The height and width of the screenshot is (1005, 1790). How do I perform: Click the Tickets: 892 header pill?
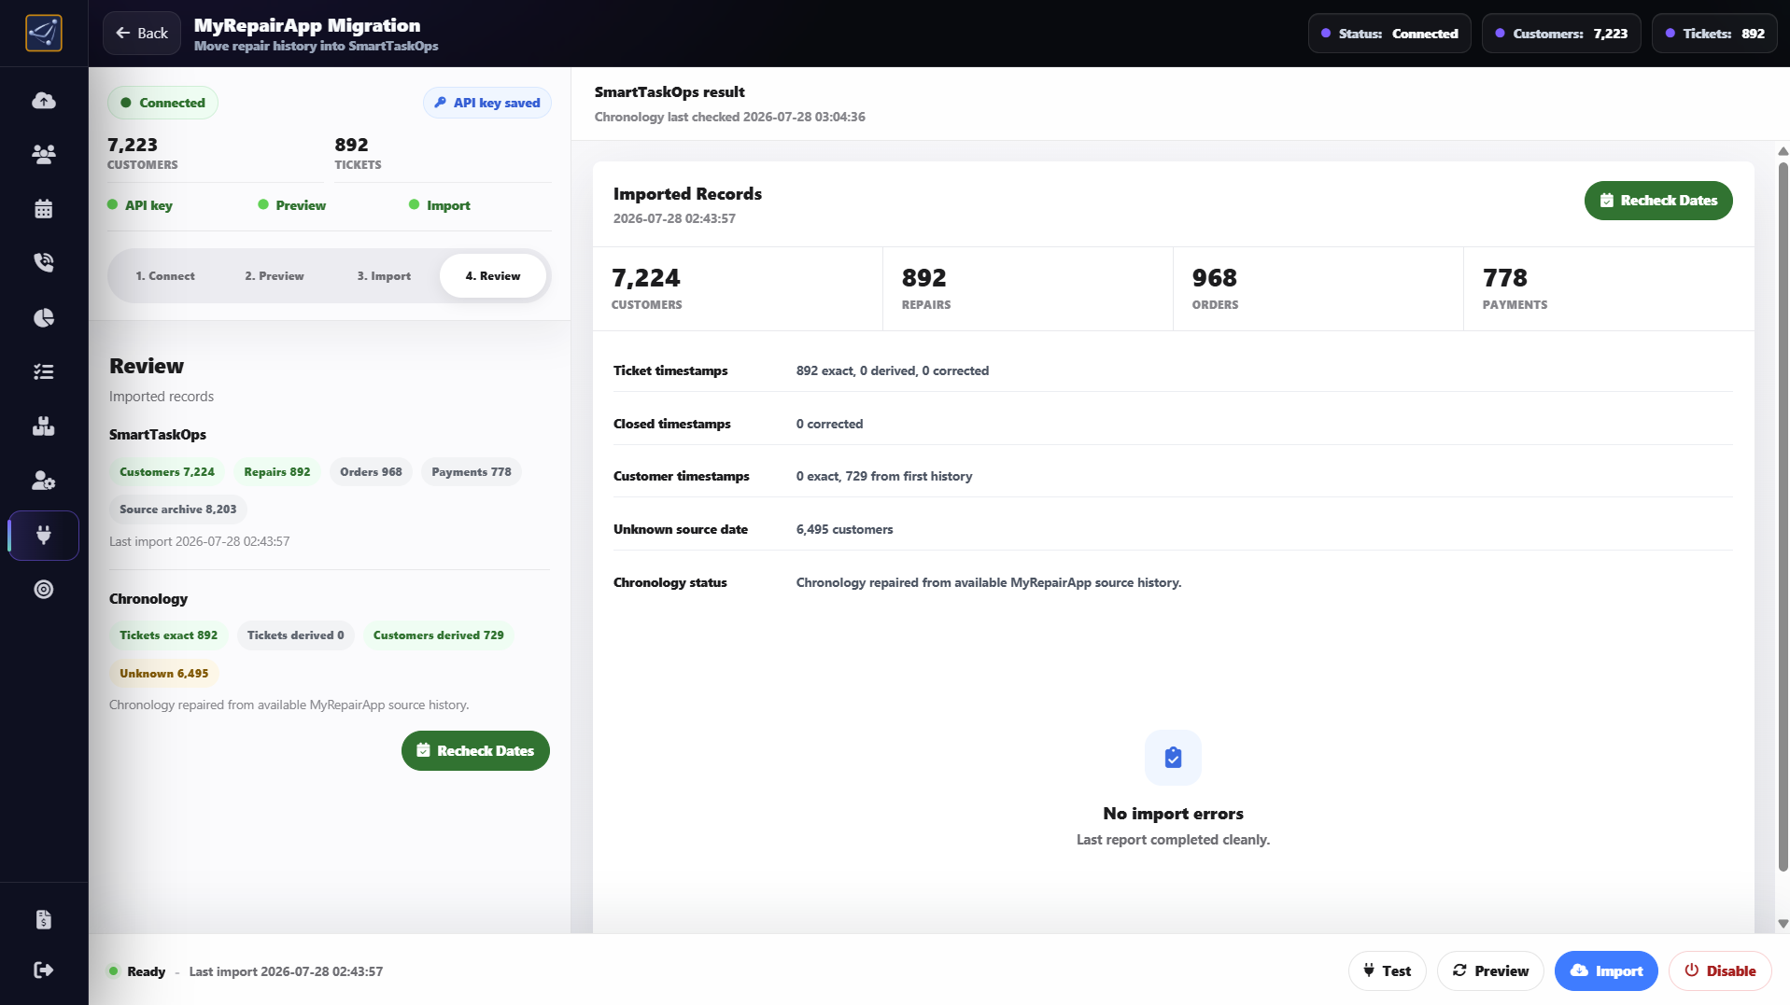[x=1714, y=34]
